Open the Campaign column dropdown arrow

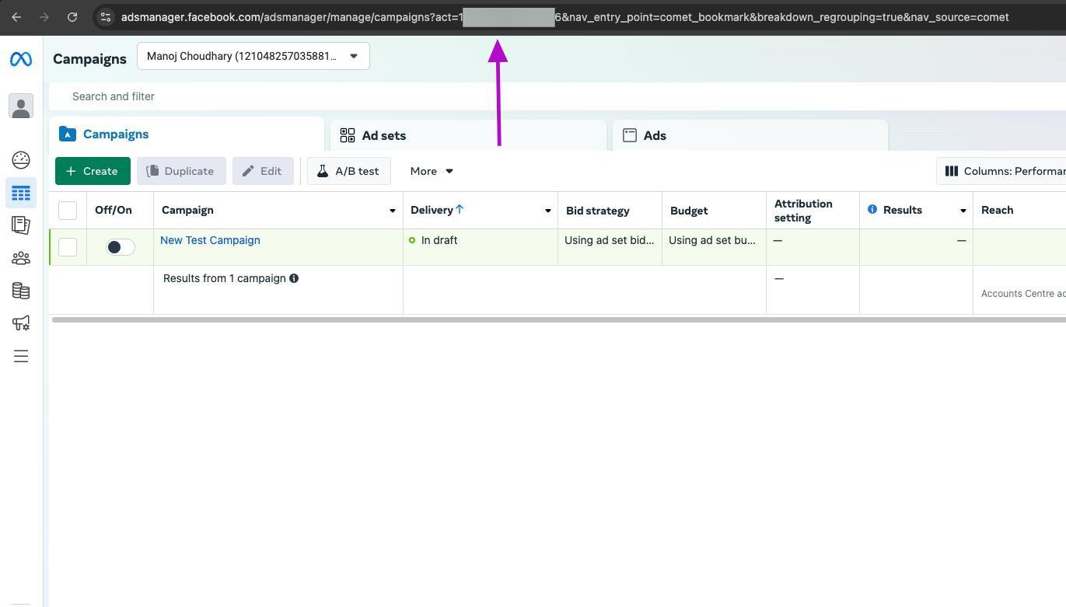pos(392,211)
